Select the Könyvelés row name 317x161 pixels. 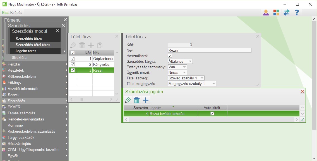pyautogui.click(x=103, y=64)
